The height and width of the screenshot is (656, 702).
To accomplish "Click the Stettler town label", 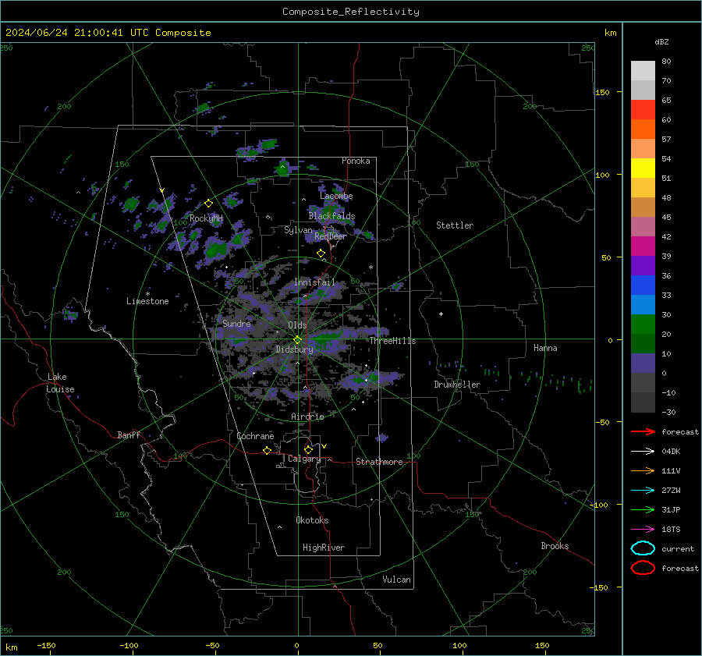I will click(x=455, y=225).
